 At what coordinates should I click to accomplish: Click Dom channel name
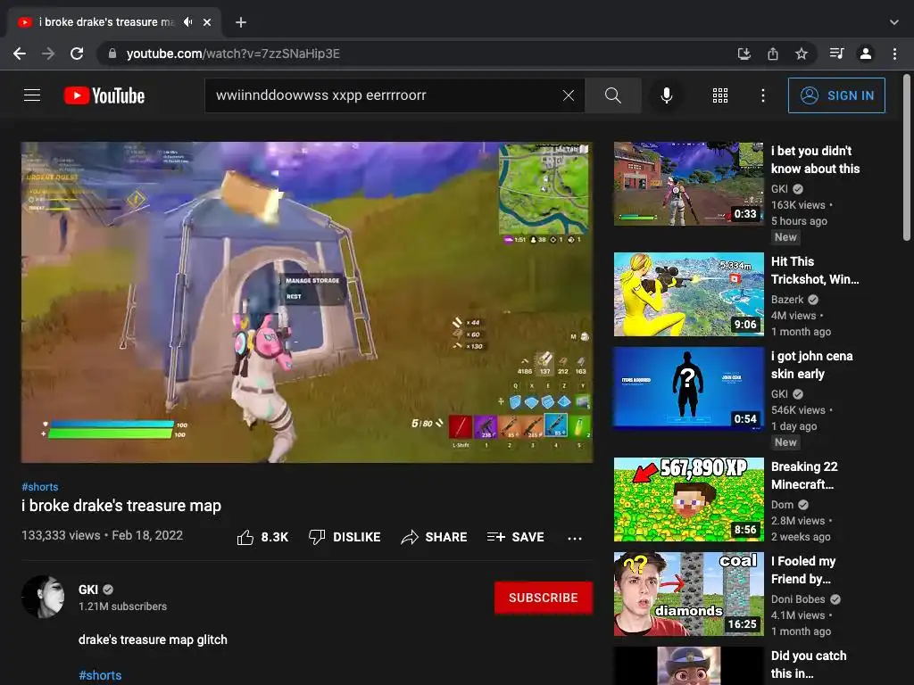coord(782,505)
